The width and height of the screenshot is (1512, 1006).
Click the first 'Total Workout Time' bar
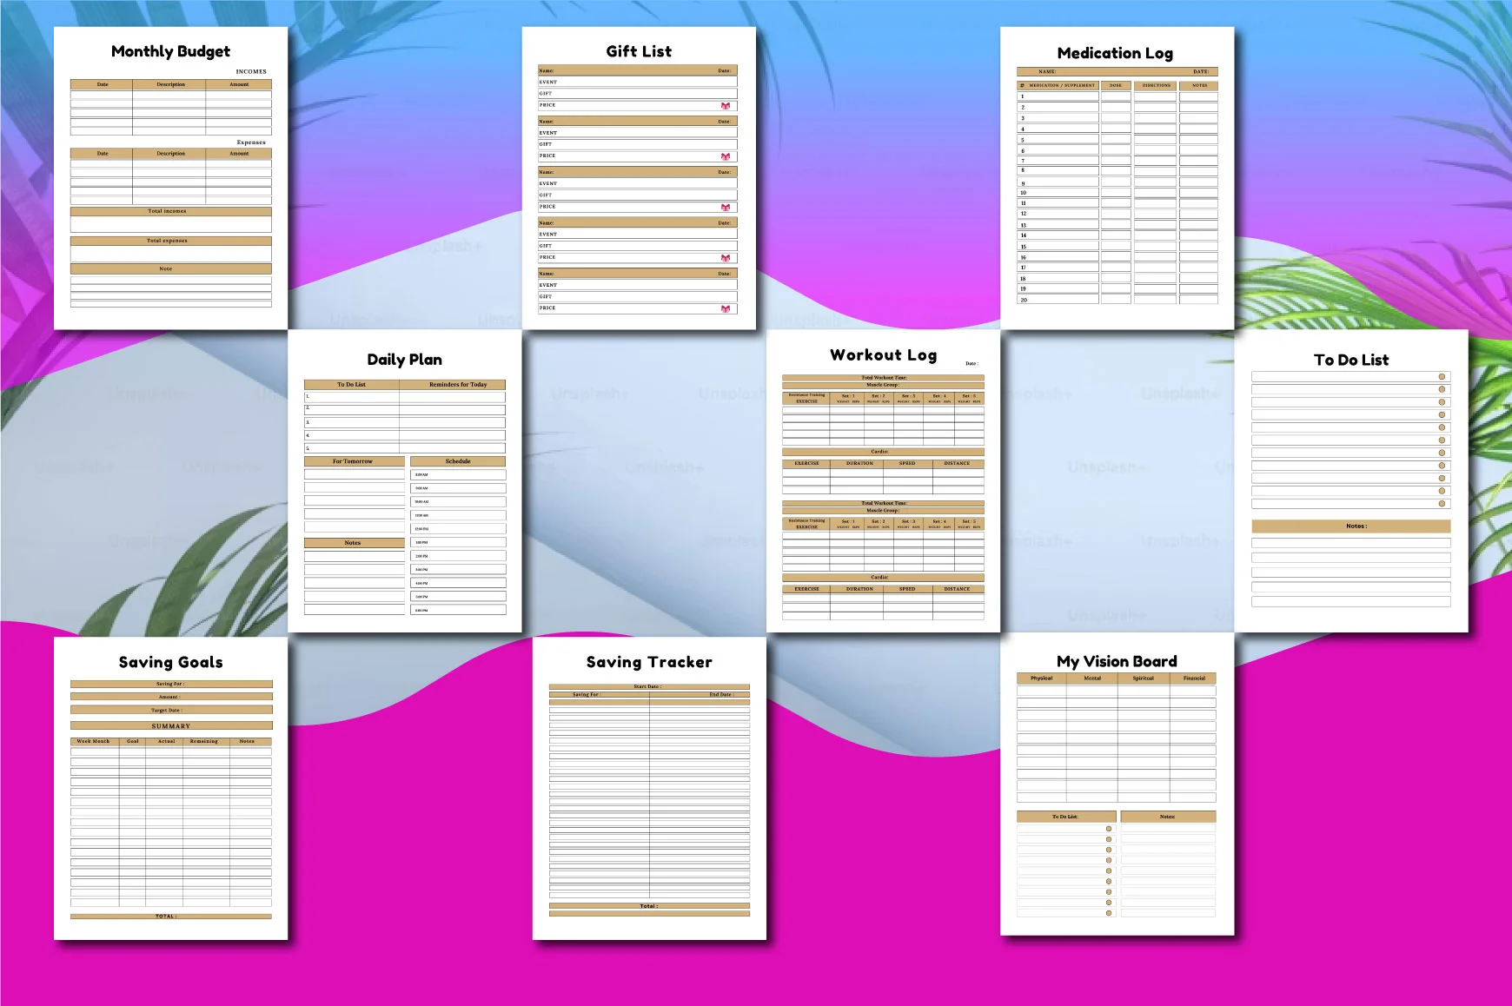pos(883,378)
